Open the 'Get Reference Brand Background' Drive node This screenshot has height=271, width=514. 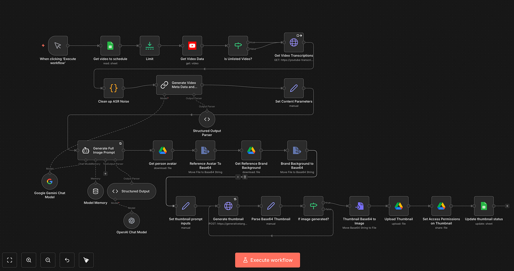251,150
